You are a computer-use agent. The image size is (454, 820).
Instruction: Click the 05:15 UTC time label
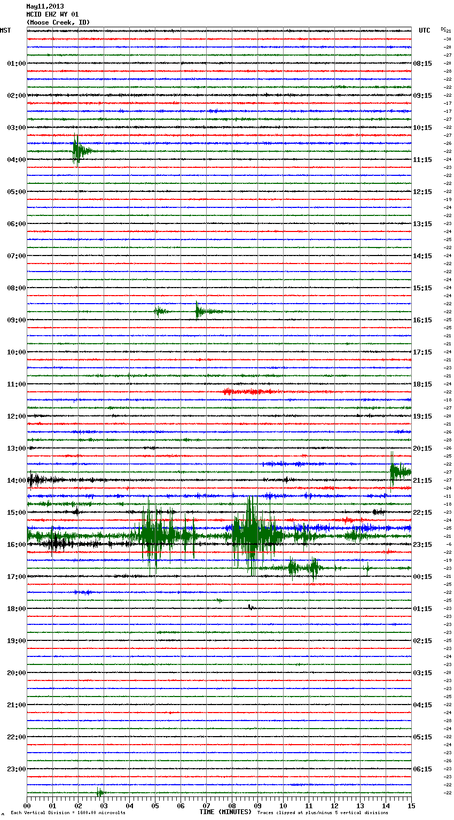pyautogui.click(x=422, y=737)
